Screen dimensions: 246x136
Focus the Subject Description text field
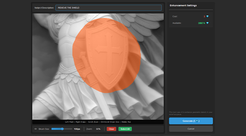[x=108, y=8]
